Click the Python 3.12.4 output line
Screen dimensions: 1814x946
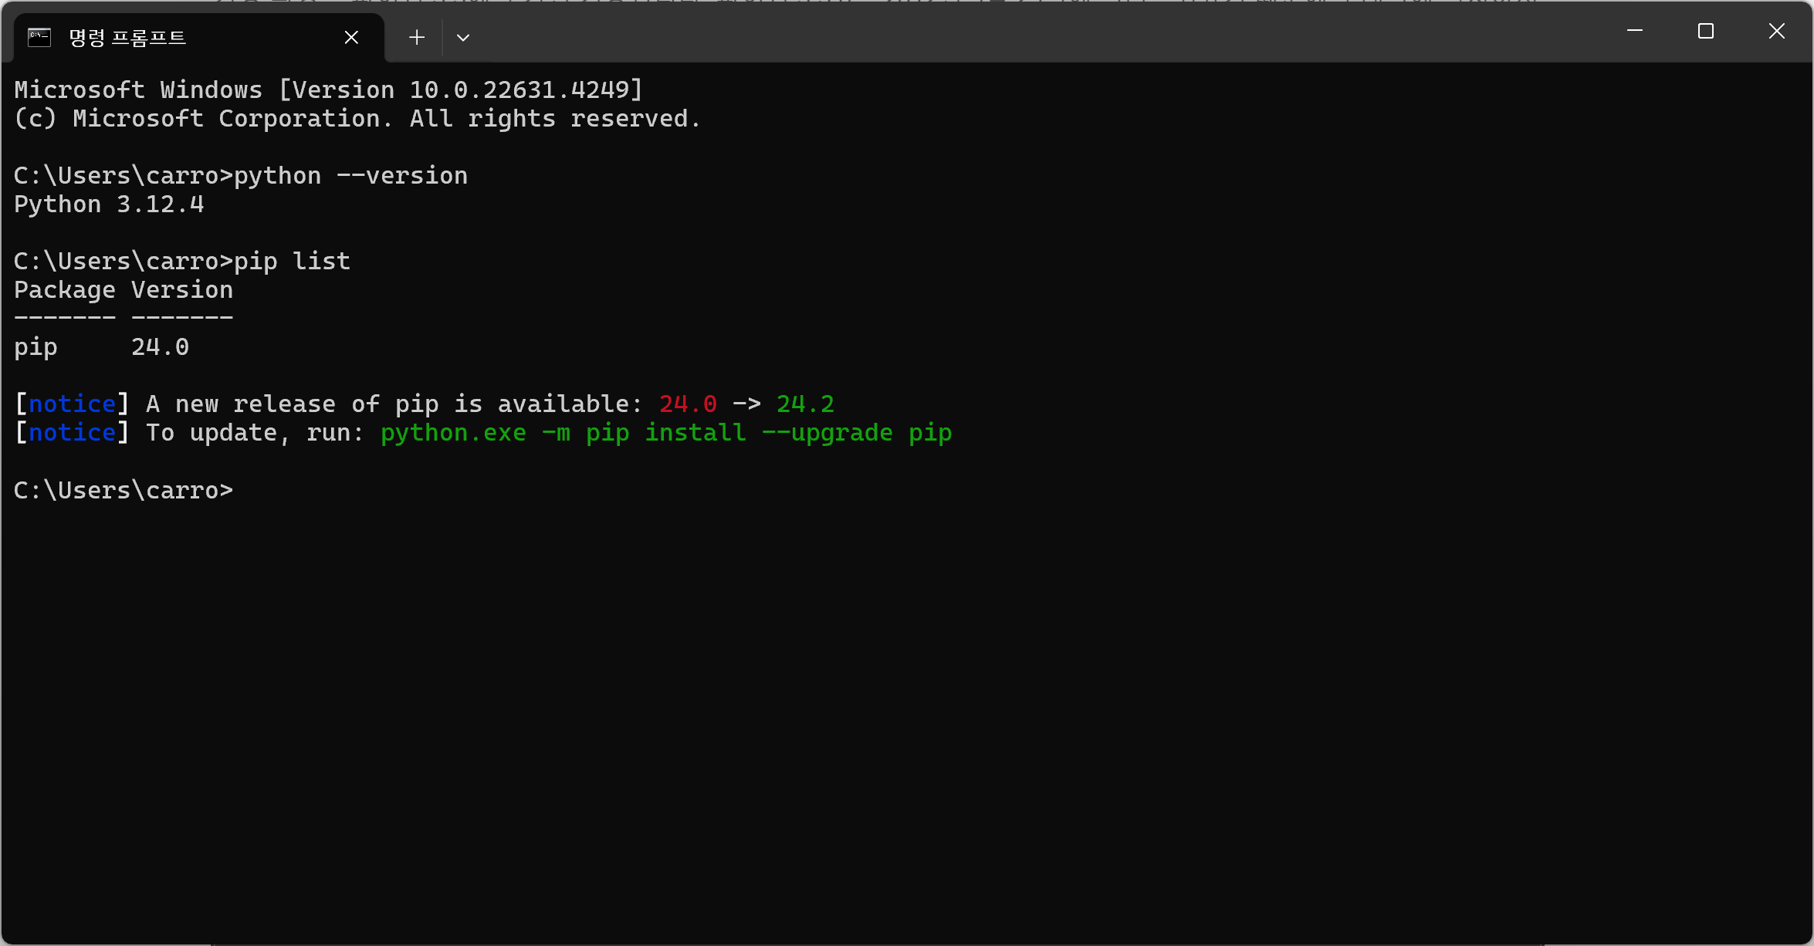pyautogui.click(x=109, y=204)
